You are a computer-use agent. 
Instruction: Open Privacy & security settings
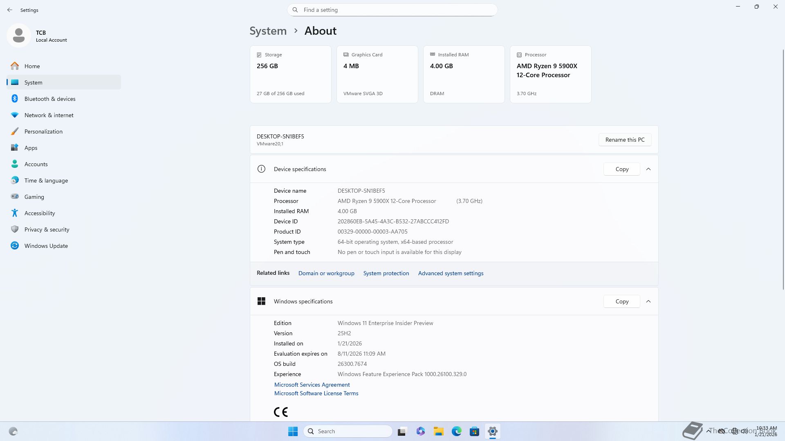(x=47, y=229)
